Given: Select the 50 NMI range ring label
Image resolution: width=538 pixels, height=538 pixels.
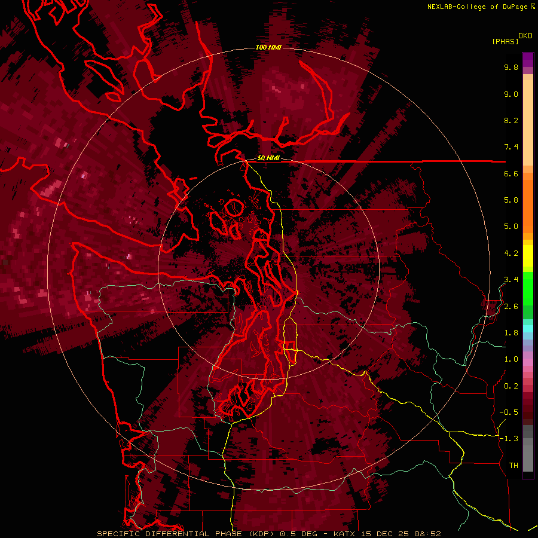Looking at the screenshot, I should coord(268,158).
